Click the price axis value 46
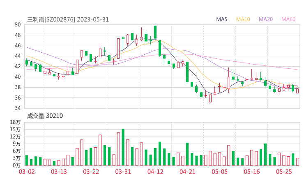The width and height of the screenshot is (304, 181). pos(18,46)
